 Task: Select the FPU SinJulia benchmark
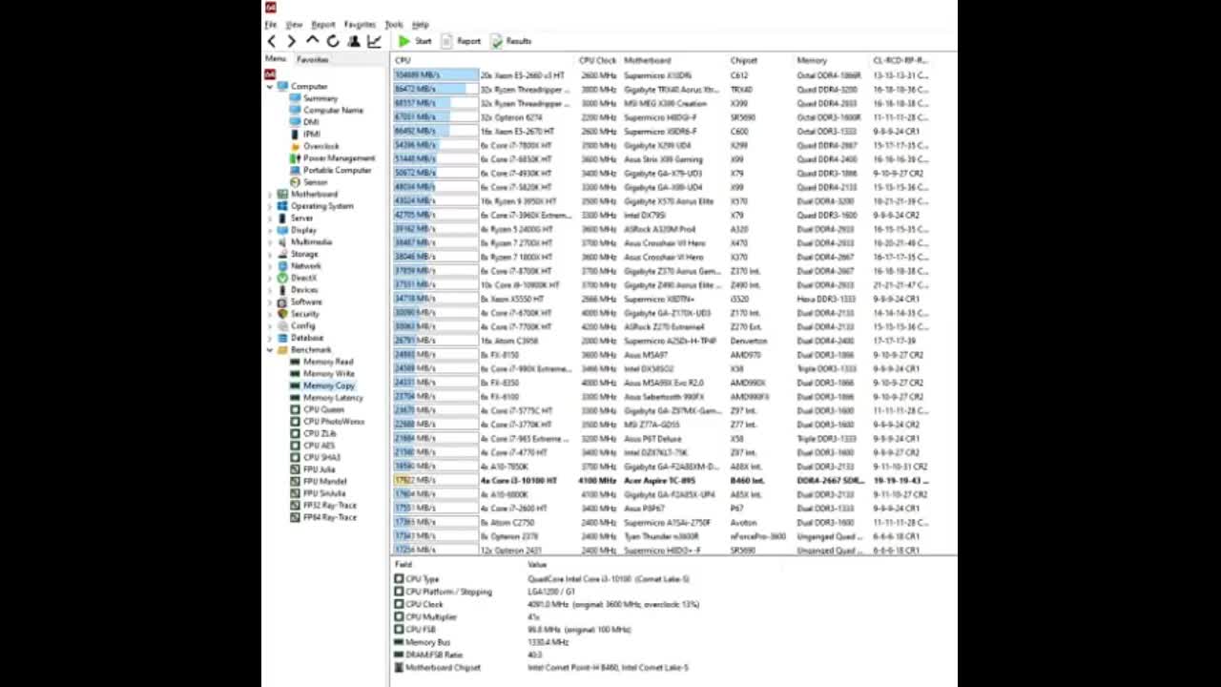[x=324, y=493]
